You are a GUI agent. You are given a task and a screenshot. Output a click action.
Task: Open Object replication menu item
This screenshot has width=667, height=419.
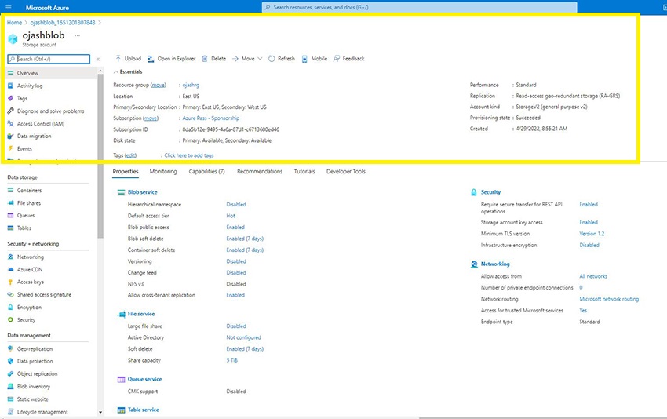point(37,374)
